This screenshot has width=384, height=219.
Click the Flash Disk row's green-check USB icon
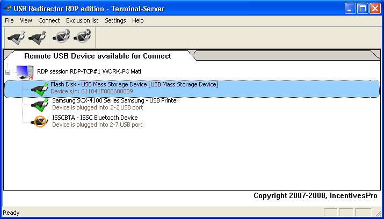click(40, 89)
